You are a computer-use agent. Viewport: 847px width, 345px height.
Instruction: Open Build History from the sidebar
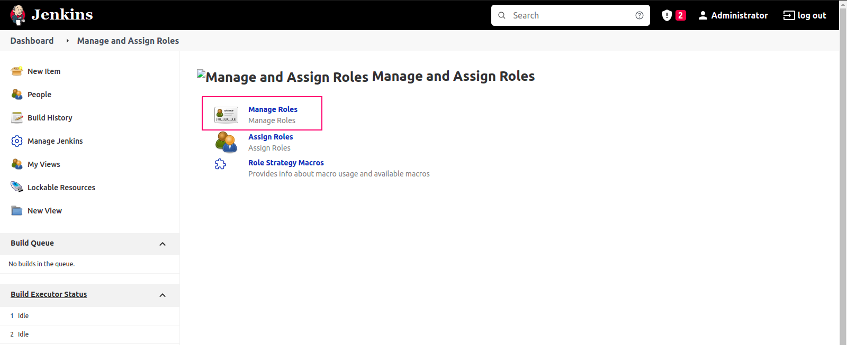[50, 118]
